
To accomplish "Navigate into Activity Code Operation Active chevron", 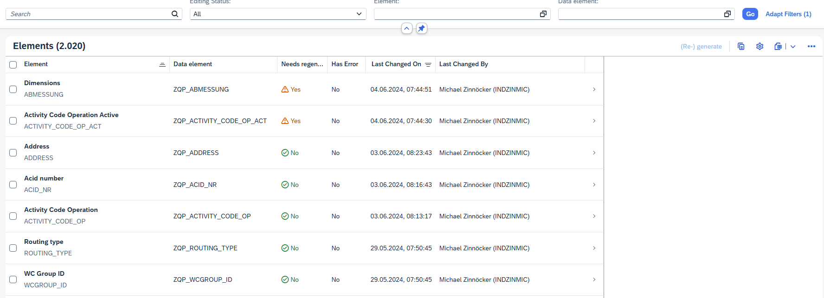I will 594,121.
